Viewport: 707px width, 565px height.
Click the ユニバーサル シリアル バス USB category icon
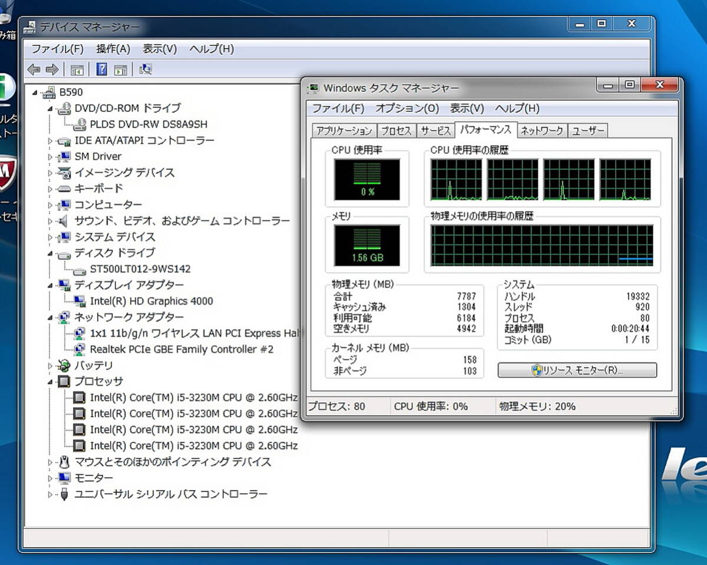click(64, 494)
